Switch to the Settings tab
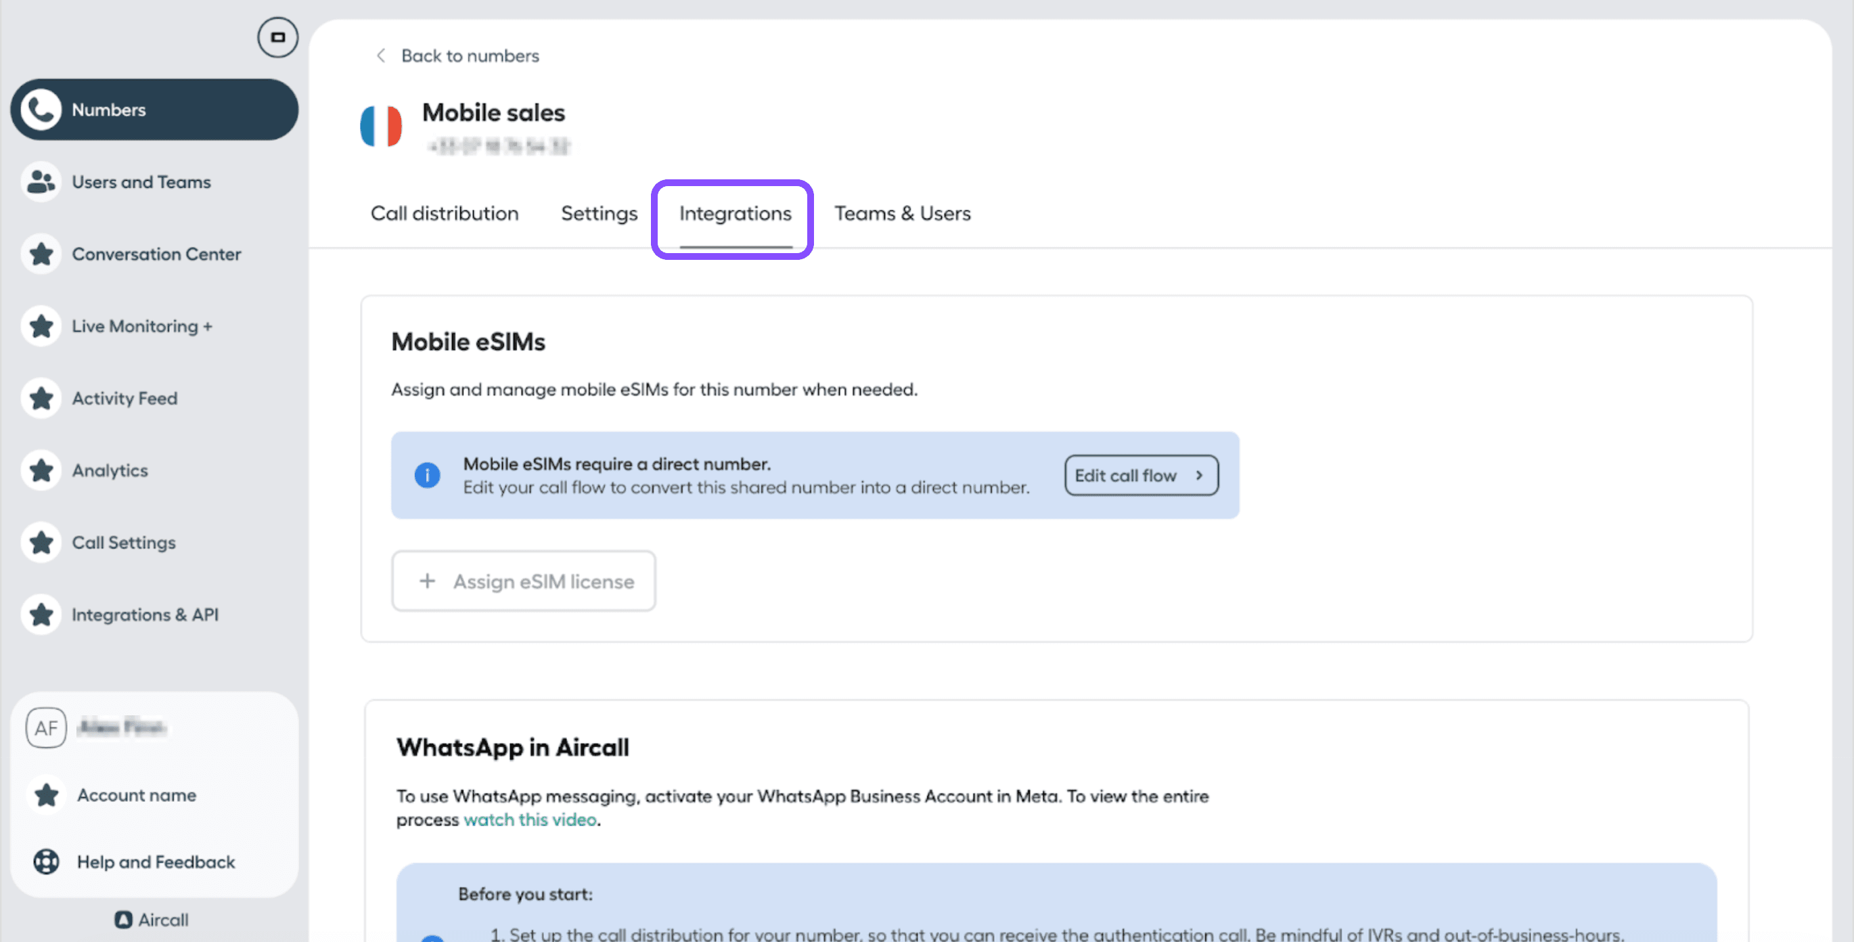1854x942 pixels. point(599,213)
